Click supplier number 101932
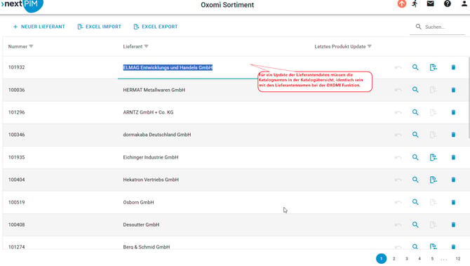The image size is (470, 266). coord(17,67)
